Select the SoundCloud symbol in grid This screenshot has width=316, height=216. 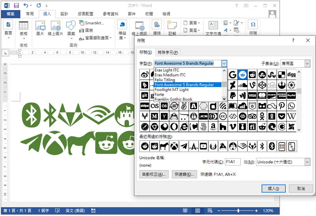(x=243, y=85)
